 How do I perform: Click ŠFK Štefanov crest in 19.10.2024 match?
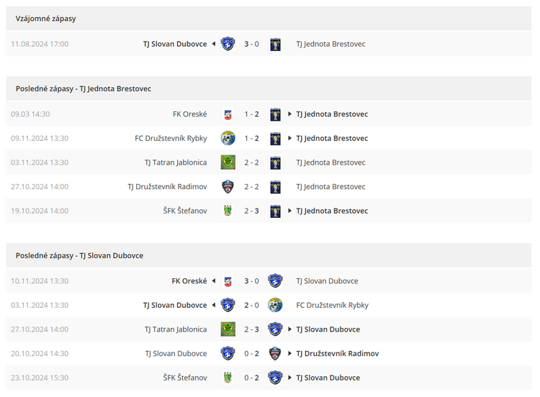pos(228,211)
